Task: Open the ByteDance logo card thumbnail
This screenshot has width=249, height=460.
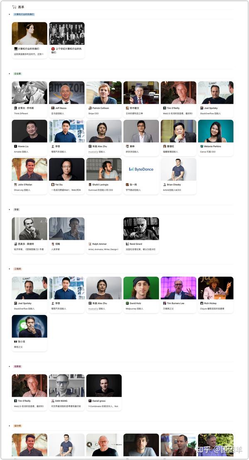Action: [x=141, y=169]
